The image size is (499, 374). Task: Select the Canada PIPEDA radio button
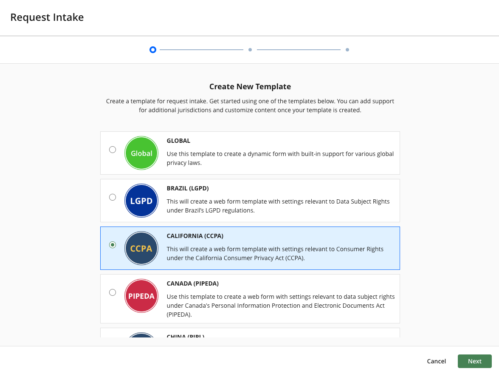coord(113,292)
